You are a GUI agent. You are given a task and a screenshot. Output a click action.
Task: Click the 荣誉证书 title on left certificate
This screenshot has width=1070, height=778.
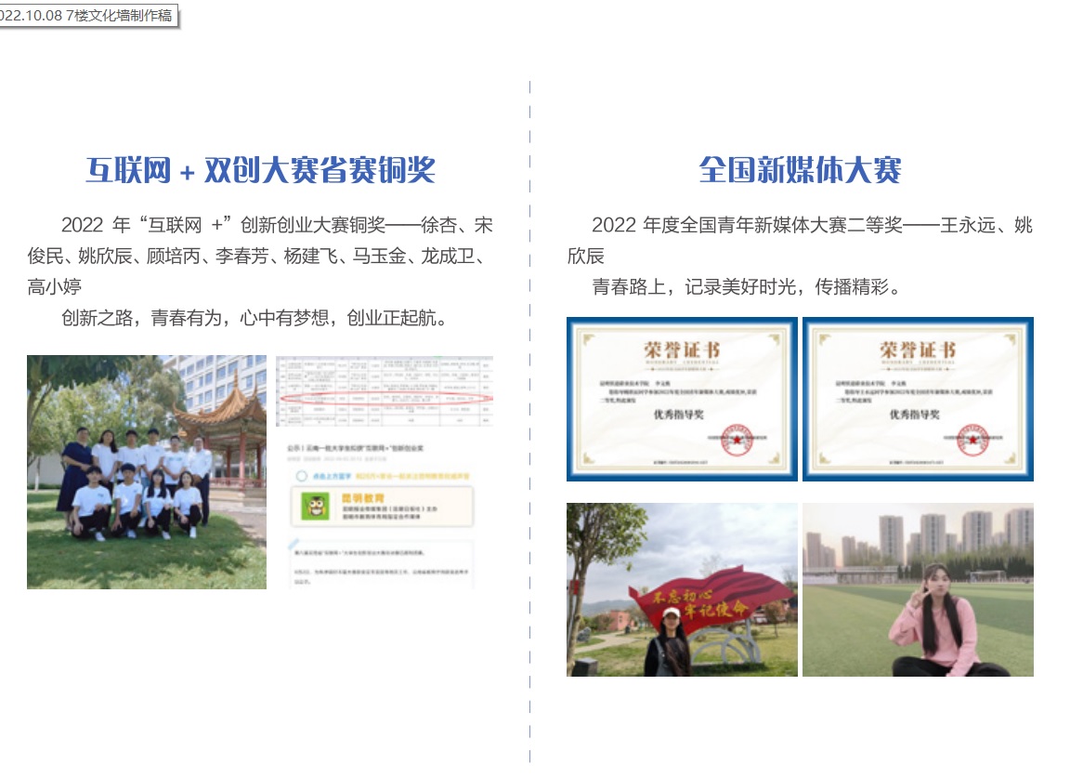tap(682, 350)
